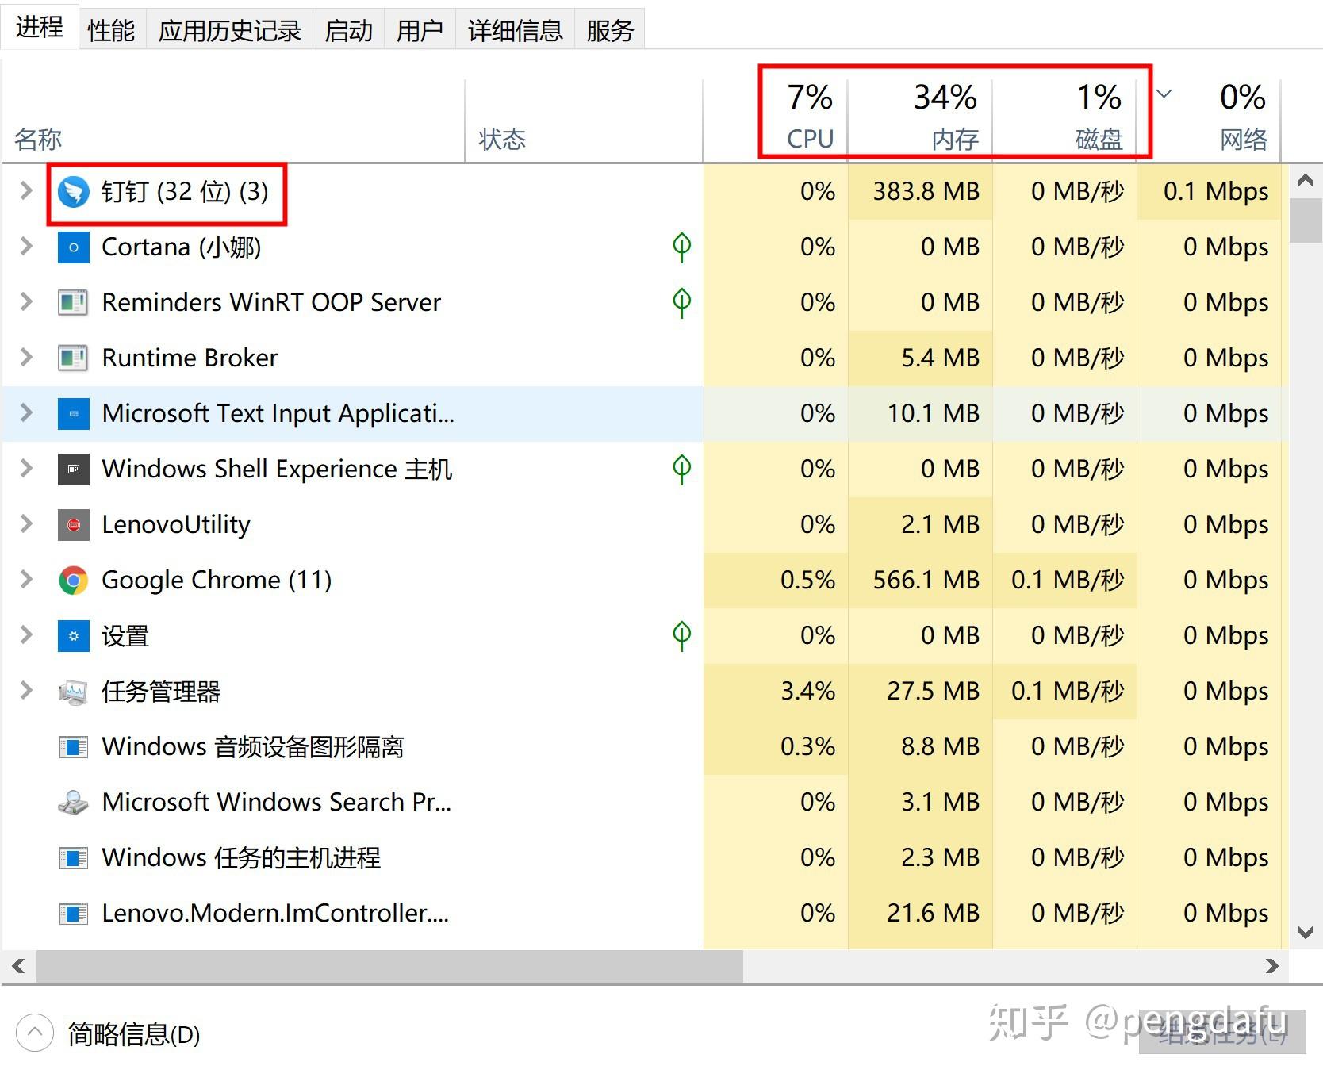Click the Lenovo.Modern.ImController icon
The width and height of the screenshot is (1323, 1081).
point(74,914)
